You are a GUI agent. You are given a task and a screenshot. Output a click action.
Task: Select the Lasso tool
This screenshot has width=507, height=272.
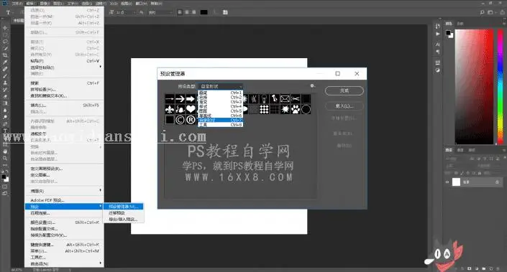[5, 42]
